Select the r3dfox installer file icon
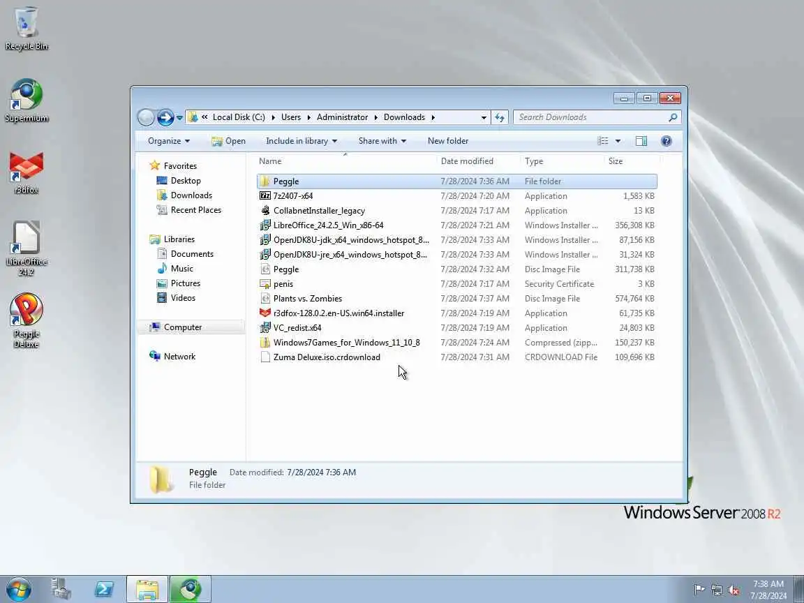804x603 pixels. pos(265,313)
